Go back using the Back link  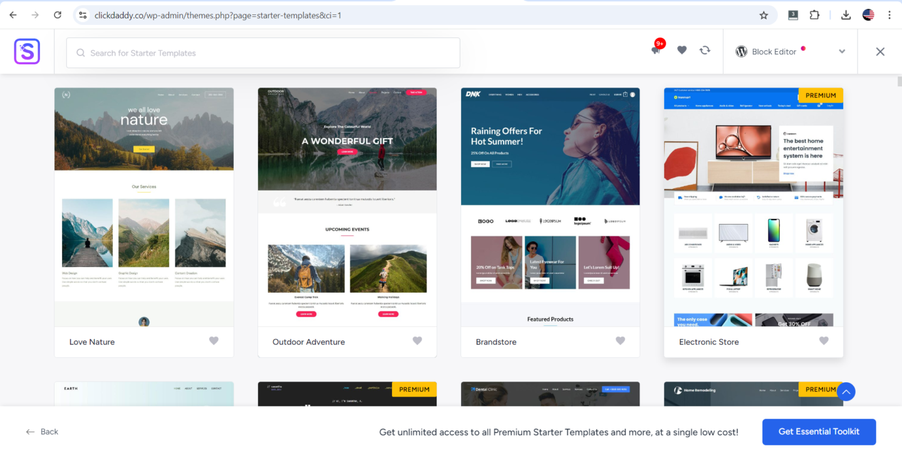pyautogui.click(x=42, y=432)
